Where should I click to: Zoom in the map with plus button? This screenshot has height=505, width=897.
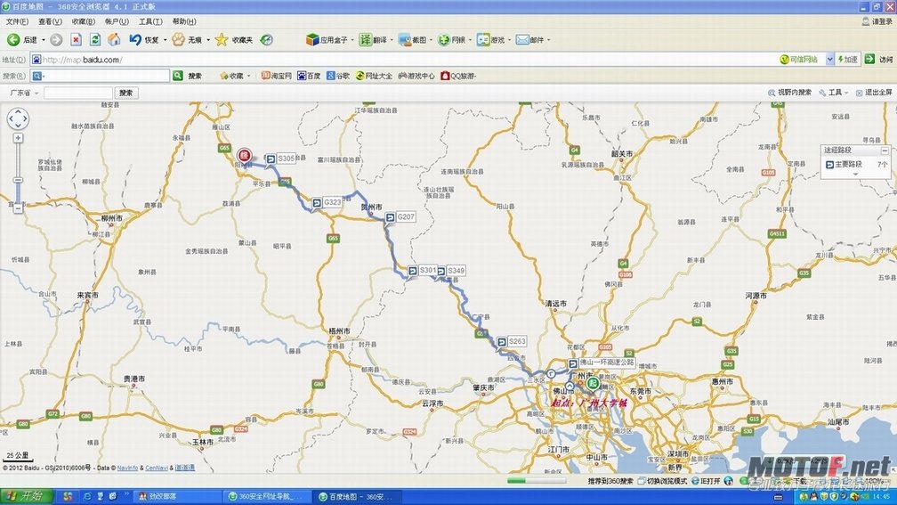click(x=18, y=138)
